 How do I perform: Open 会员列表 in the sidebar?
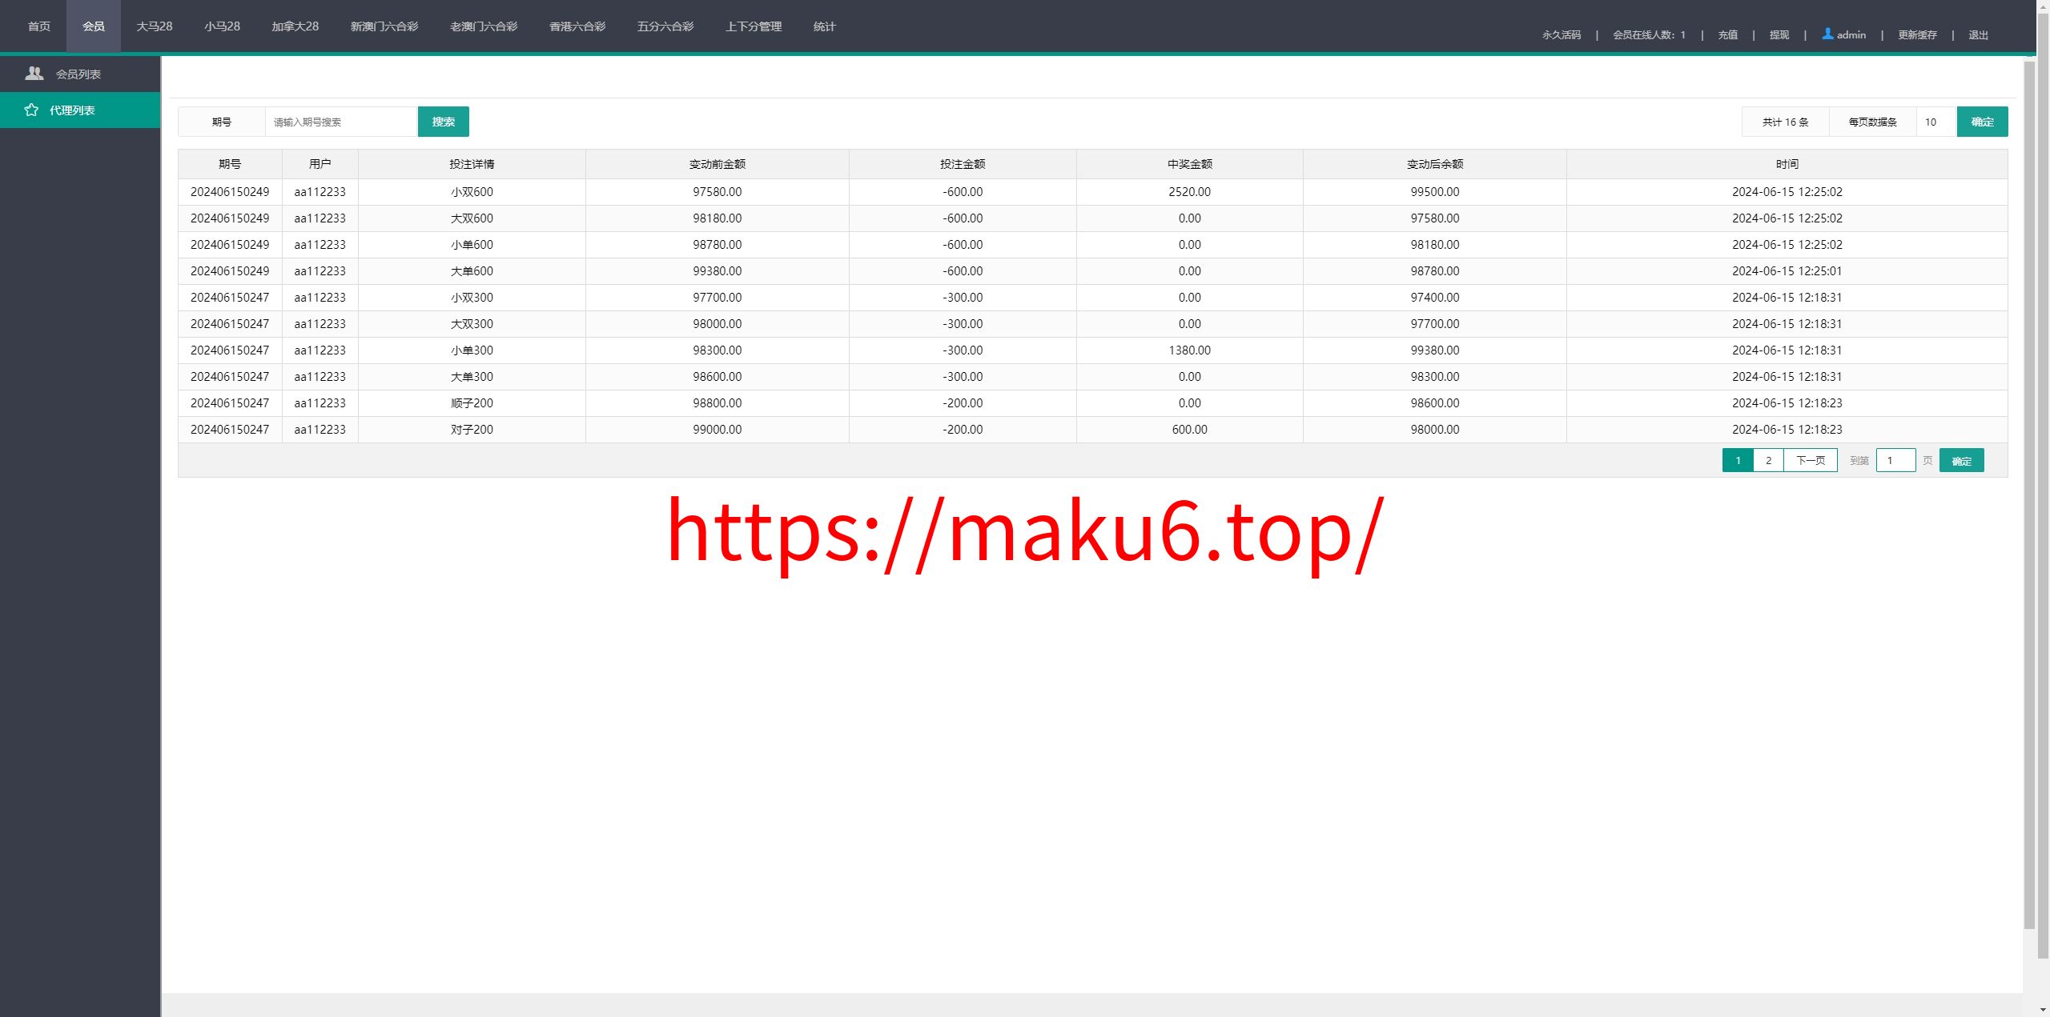coord(80,74)
